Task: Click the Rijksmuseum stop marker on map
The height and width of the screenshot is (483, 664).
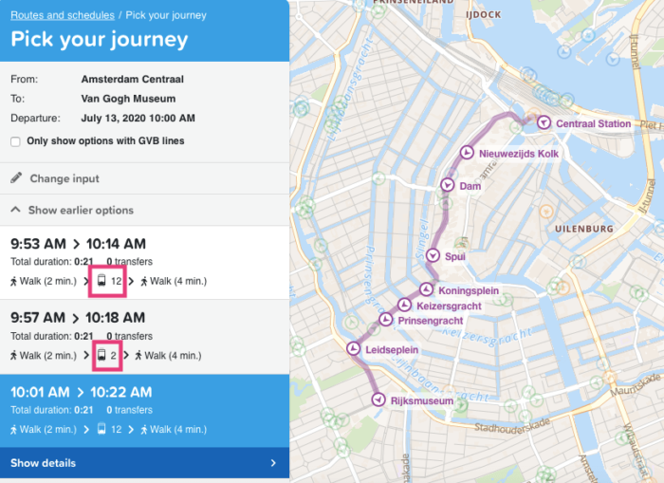Action: [378, 400]
